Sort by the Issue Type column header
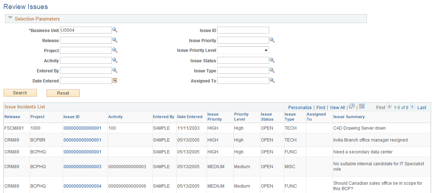 290,117
